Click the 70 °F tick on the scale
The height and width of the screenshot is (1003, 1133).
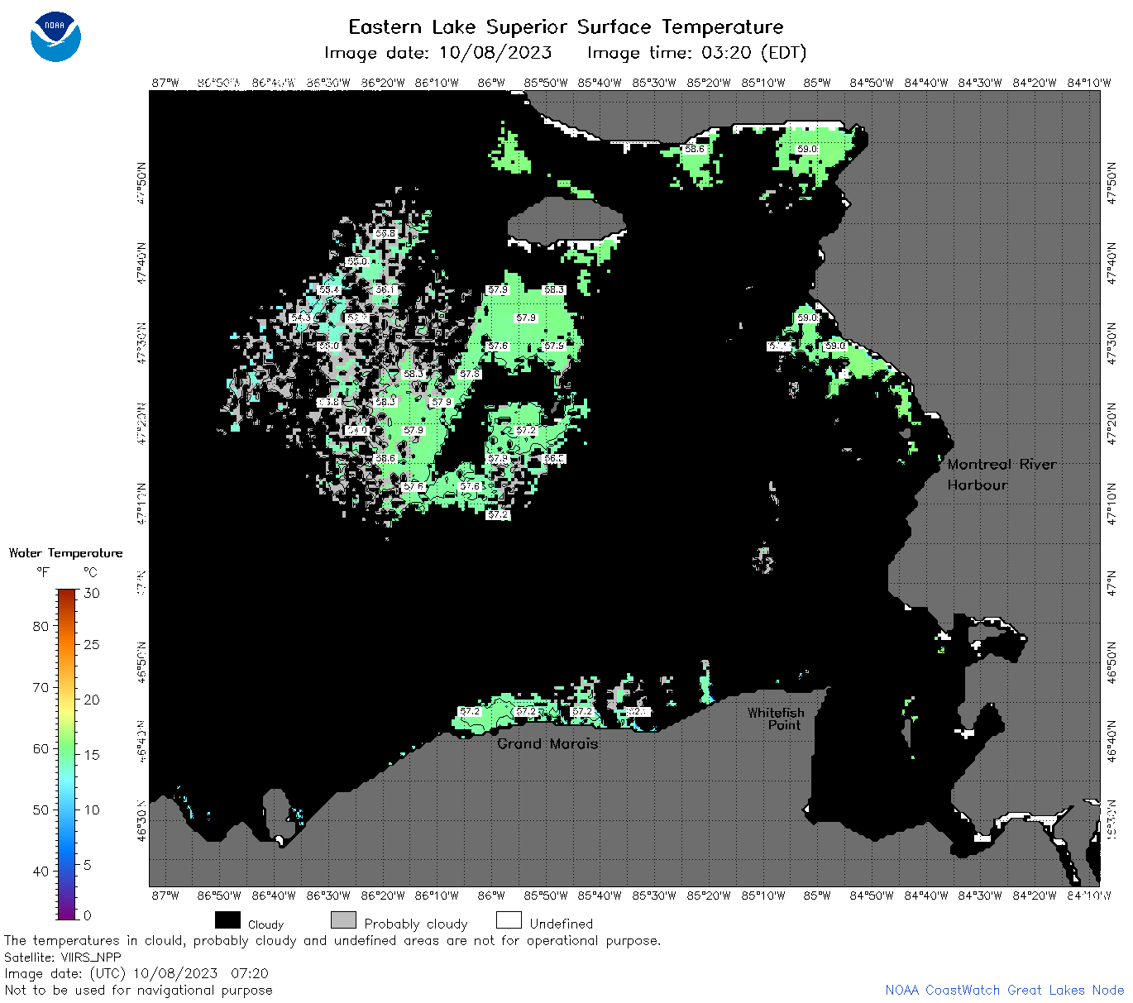[x=41, y=687]
